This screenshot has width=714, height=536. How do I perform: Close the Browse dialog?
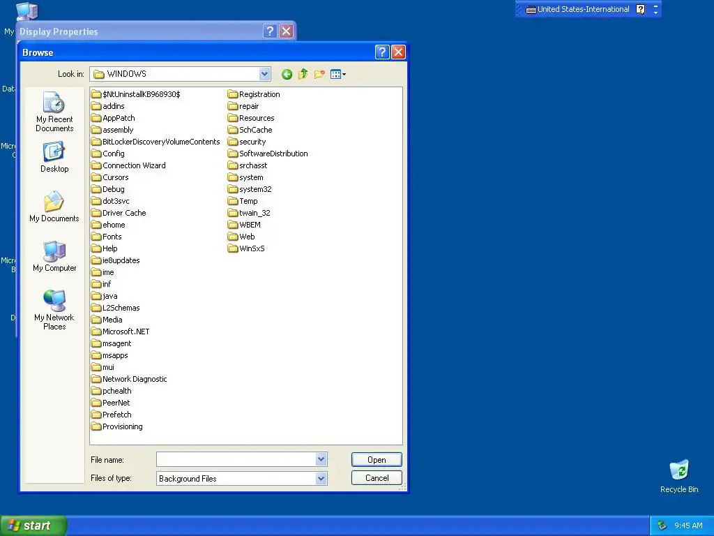[x=398, y=52]
